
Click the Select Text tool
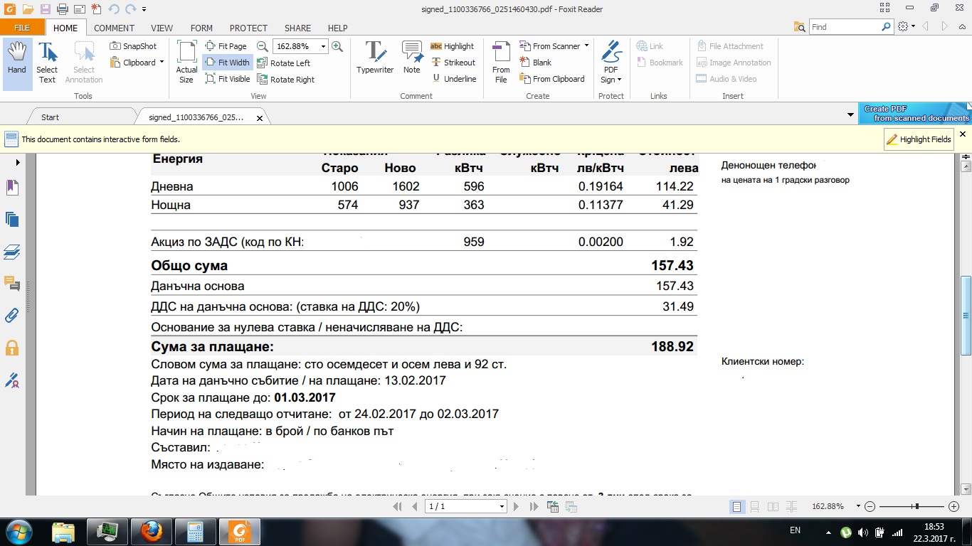[x=47, y=62]
